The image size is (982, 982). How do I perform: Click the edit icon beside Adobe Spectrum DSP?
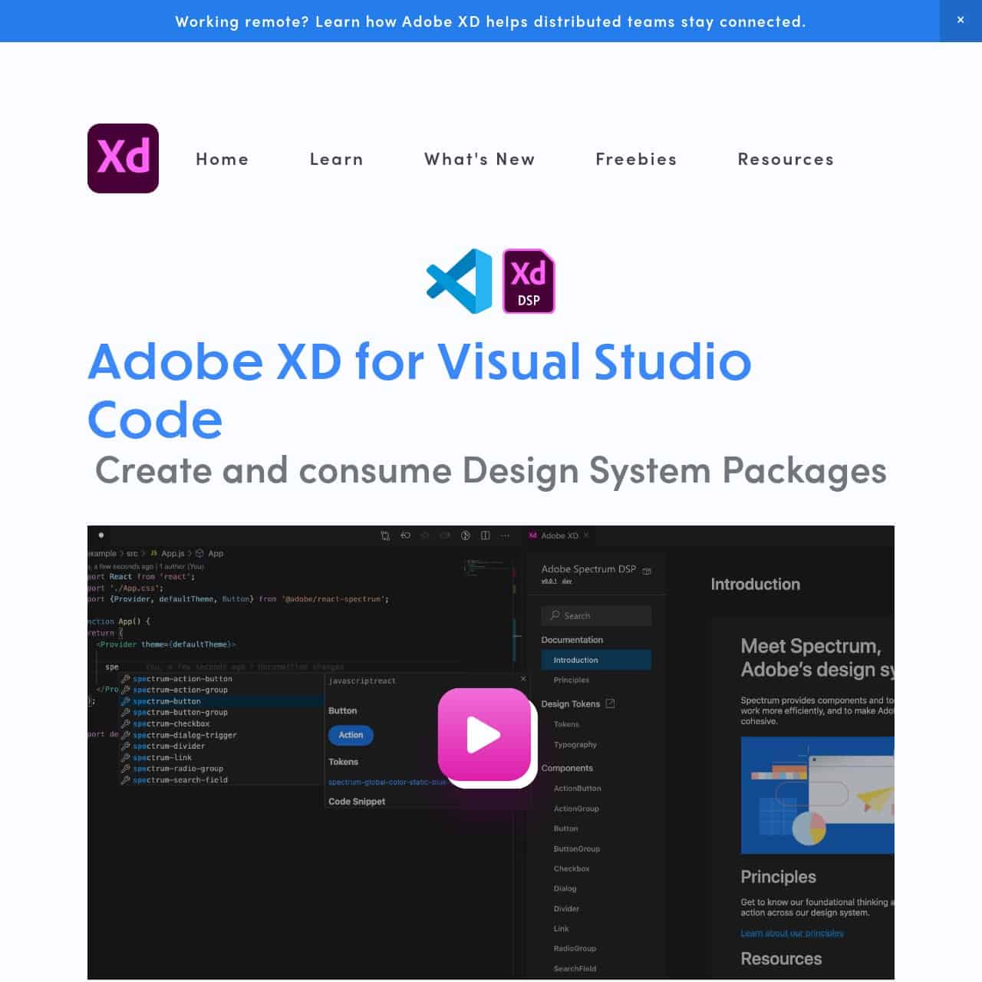(647, 571)
